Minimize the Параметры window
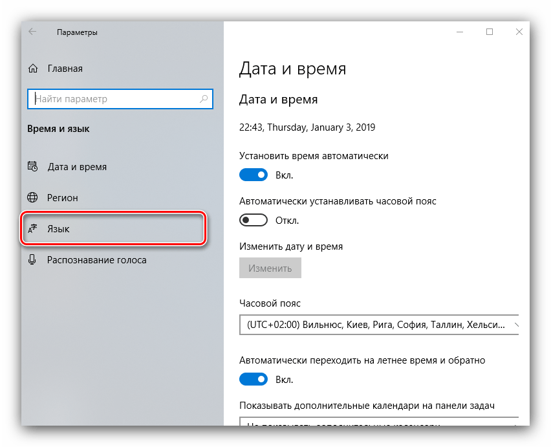 tap(460, 32)
